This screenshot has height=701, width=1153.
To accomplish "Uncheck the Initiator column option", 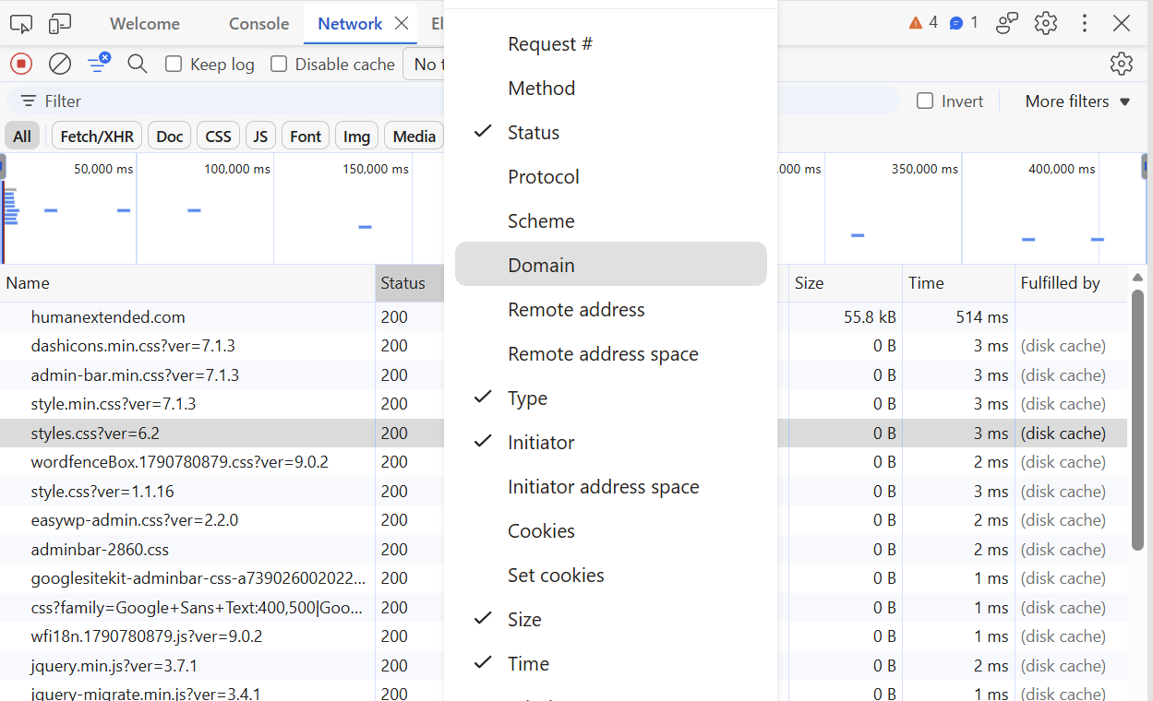I will click(x=611, y=442).
